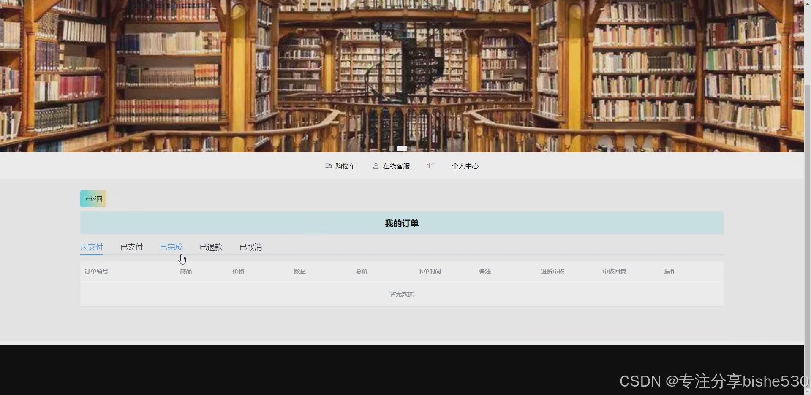Click the 我的订单 page title

click(x=402, y=223)
